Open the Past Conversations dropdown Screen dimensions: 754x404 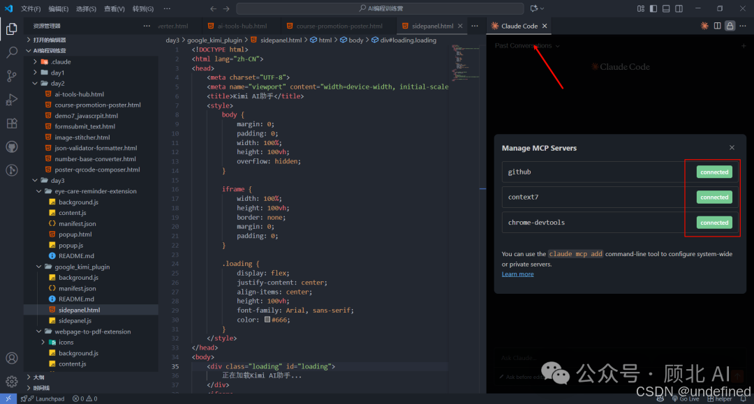click(527, 45)
